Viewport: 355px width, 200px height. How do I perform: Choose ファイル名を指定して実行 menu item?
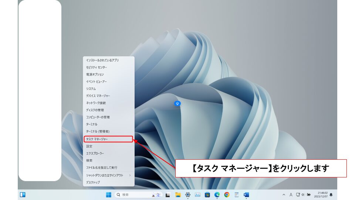102,168
